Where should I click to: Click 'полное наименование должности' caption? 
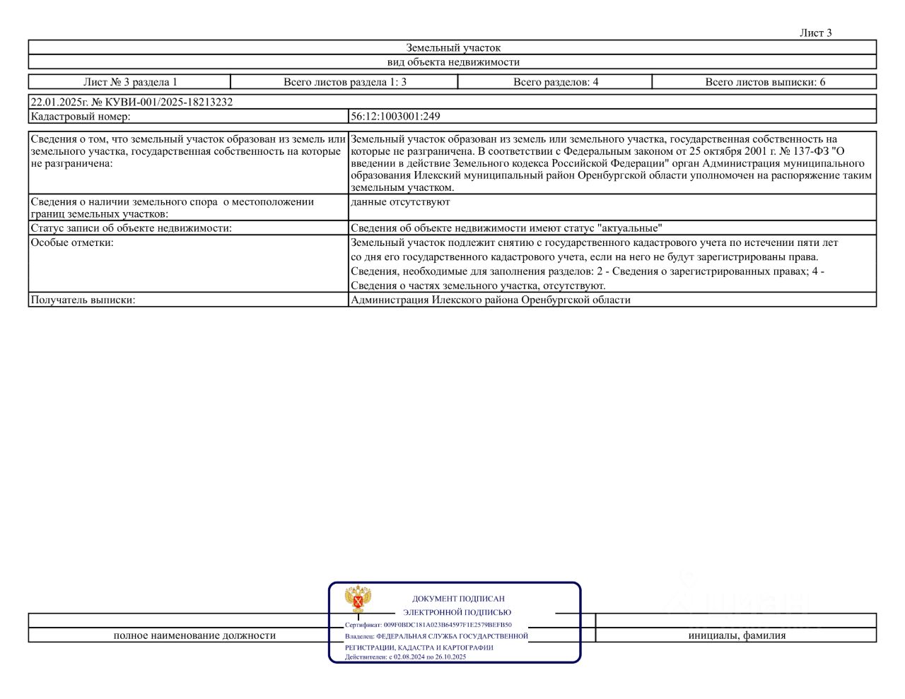pos(194,635)
